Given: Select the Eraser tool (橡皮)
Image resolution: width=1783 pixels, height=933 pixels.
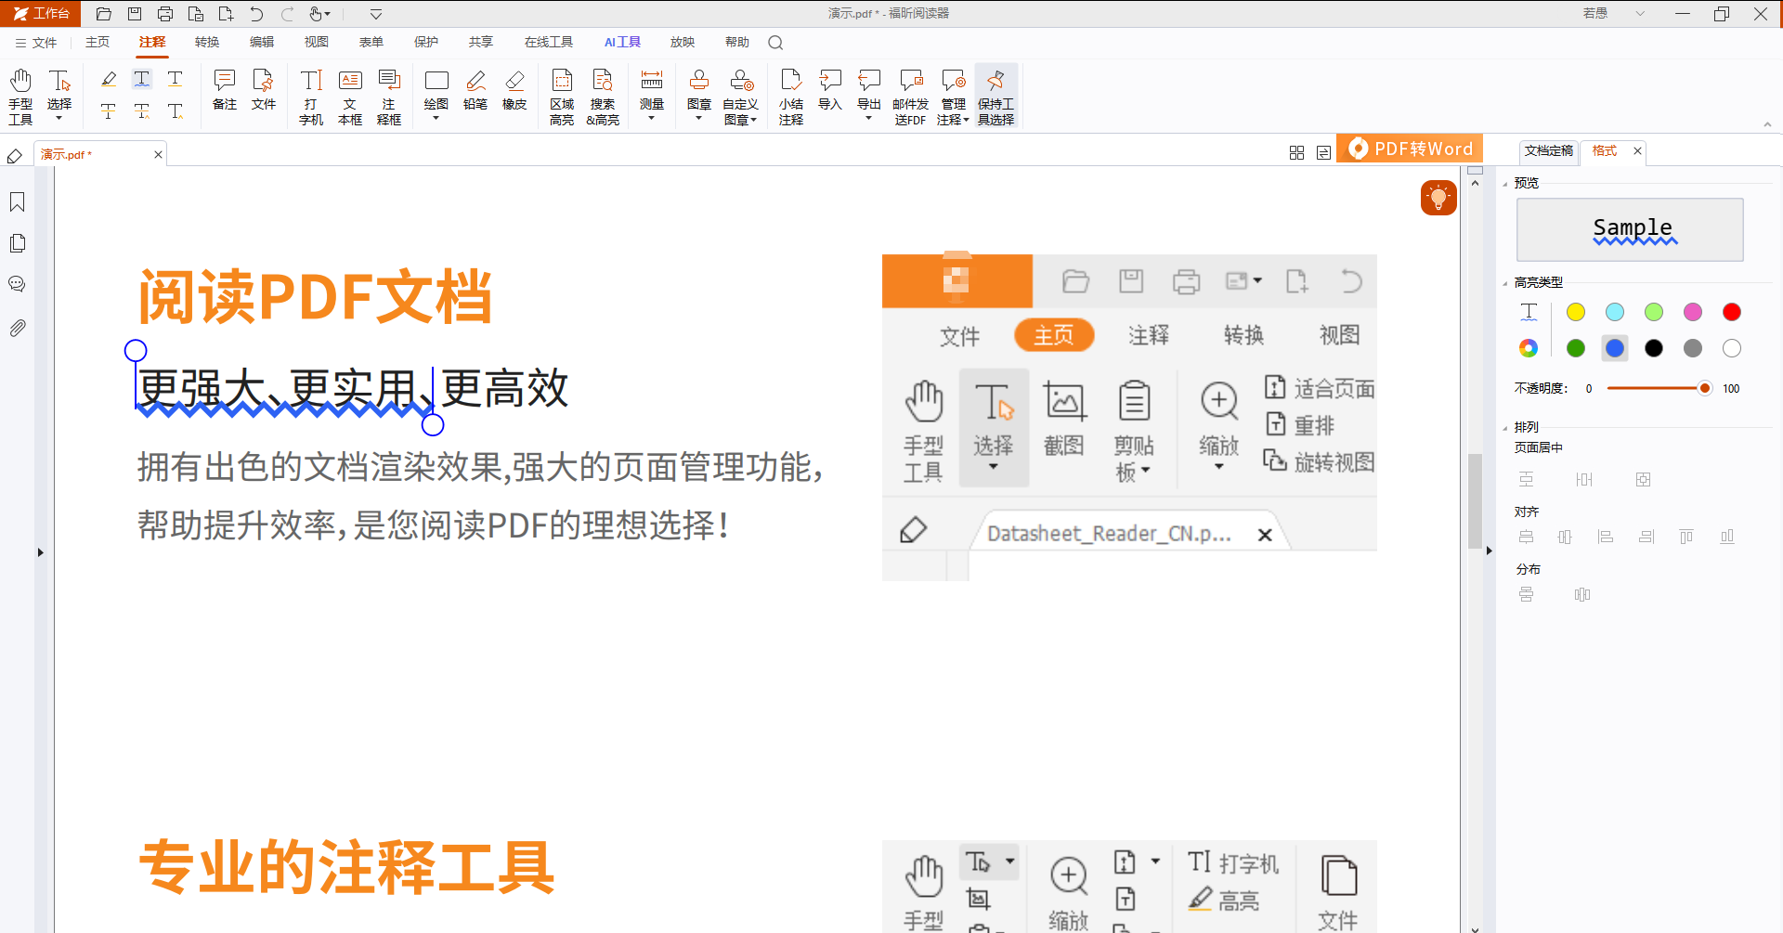Looking at the screenshot, I should tap(514, 90).
